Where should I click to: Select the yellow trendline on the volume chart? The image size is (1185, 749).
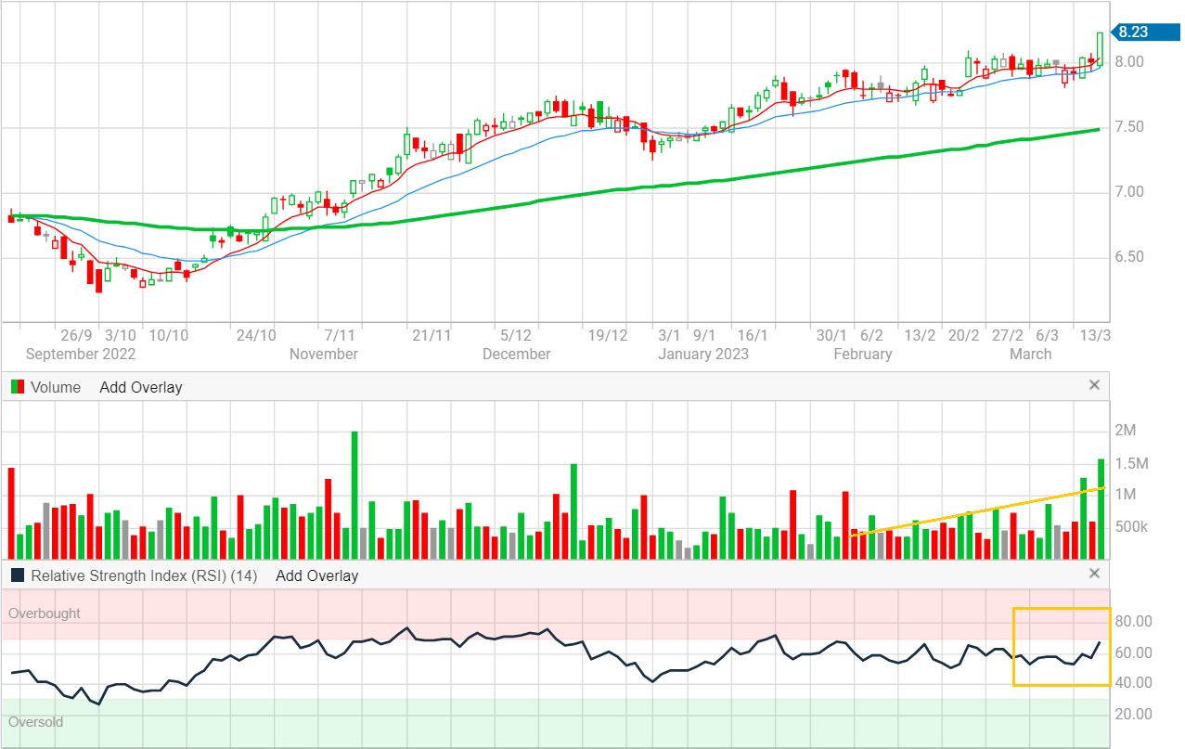click(x=974, y=510)
